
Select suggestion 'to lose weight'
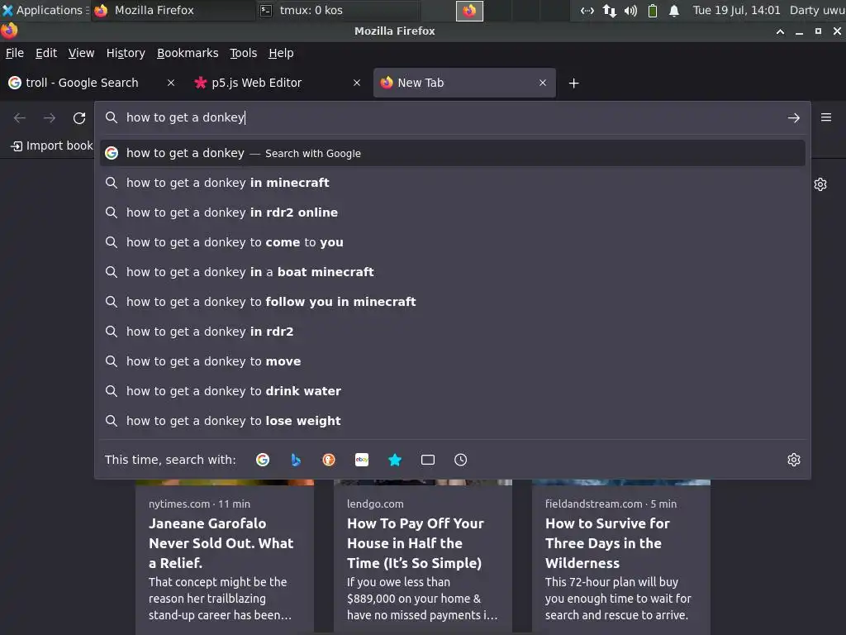coord(452,421)
